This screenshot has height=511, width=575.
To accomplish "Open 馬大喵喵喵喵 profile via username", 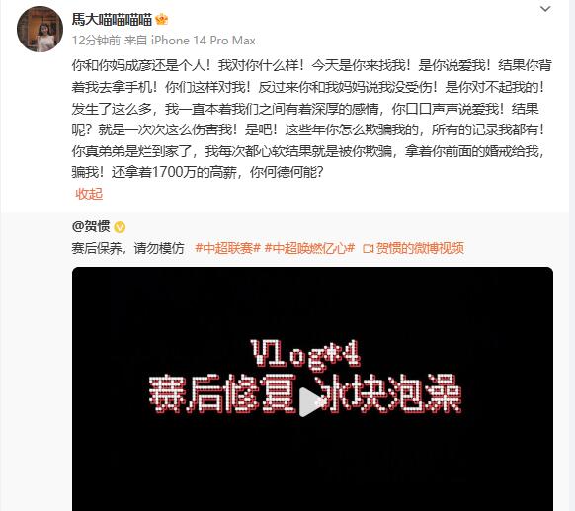I will coord(112,19).
